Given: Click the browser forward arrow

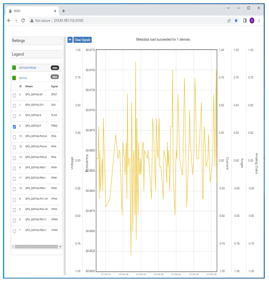Looking at the screenshot, I should [x=16, y=21].
